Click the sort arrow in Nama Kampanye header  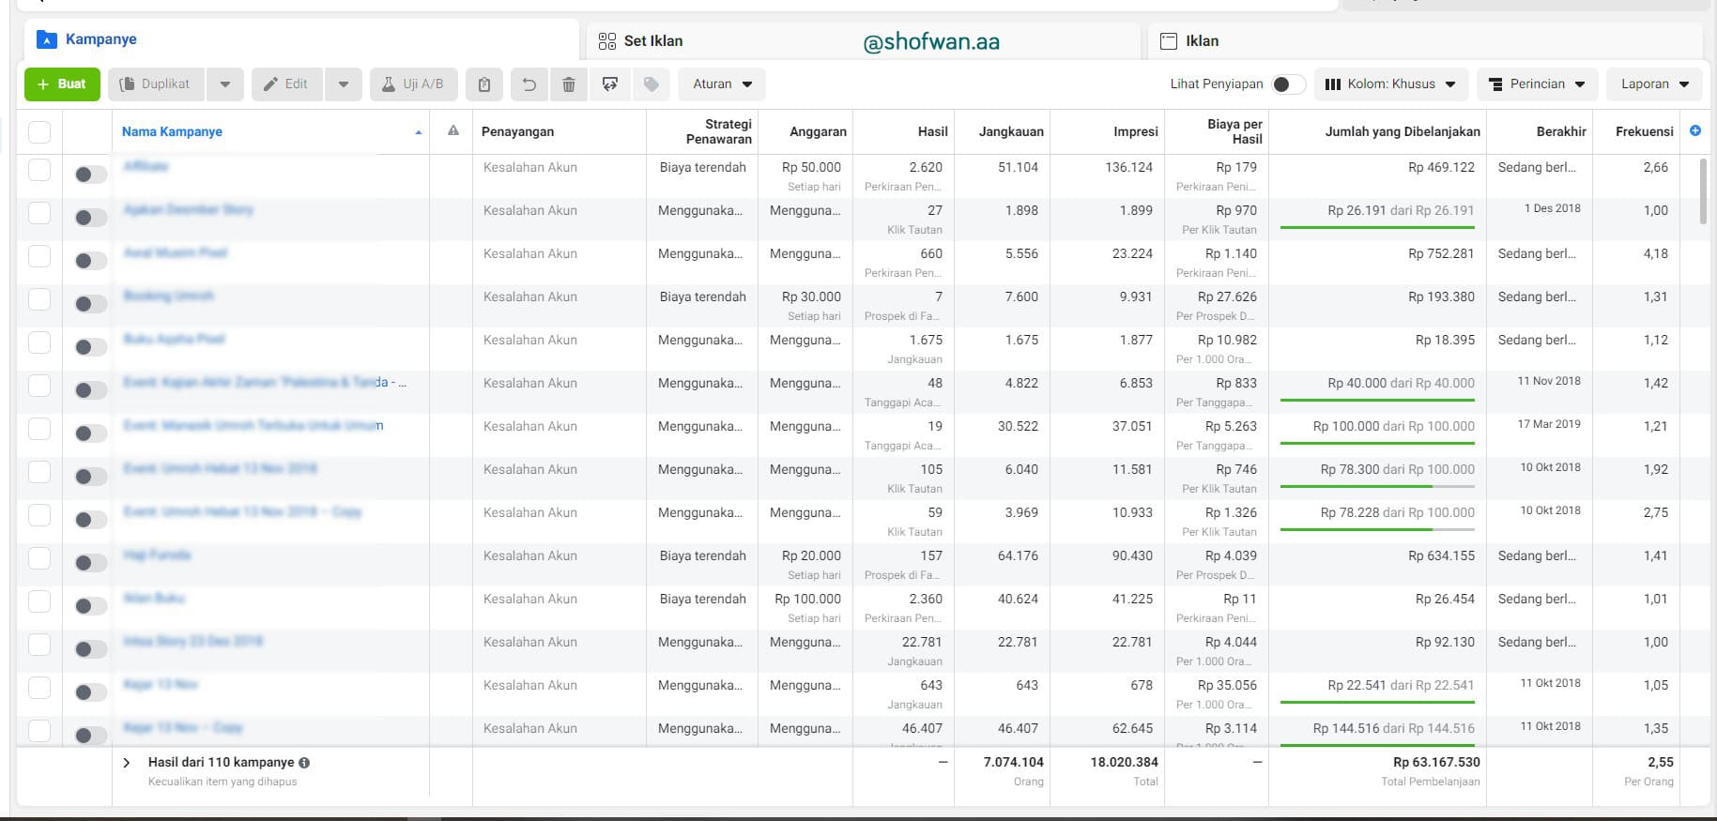419,132
